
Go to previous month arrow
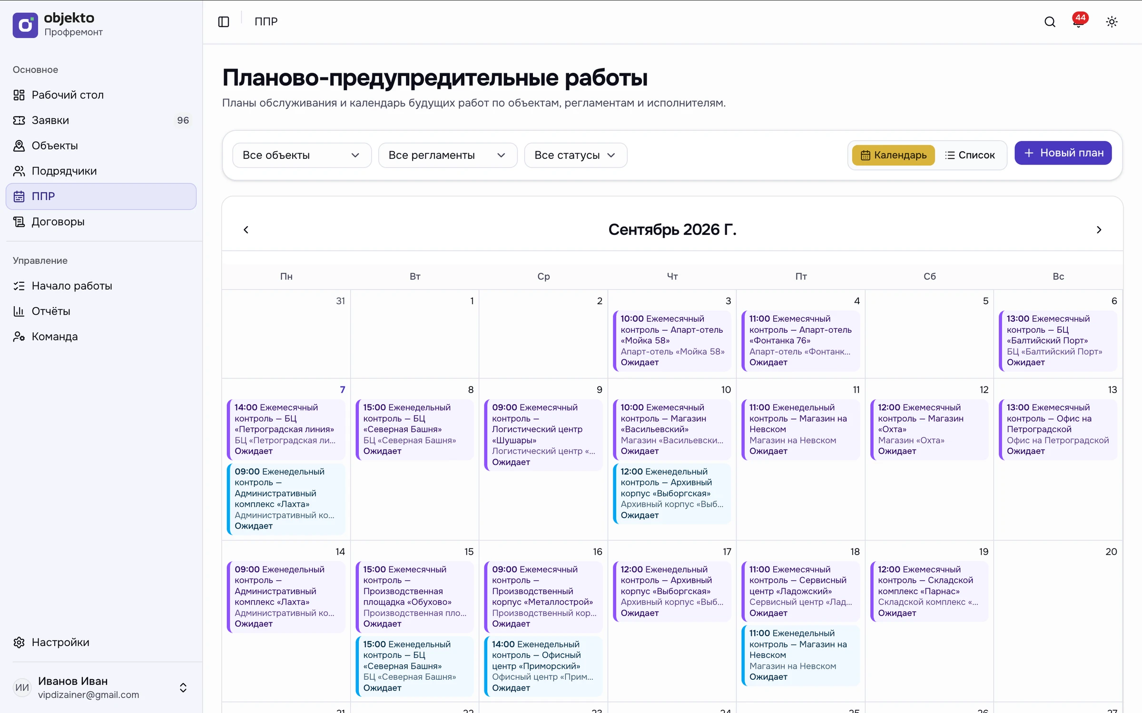click(246, 230)
